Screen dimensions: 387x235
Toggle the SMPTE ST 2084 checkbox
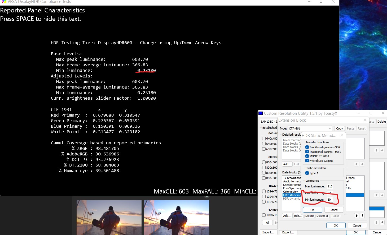tap(307, 156)
